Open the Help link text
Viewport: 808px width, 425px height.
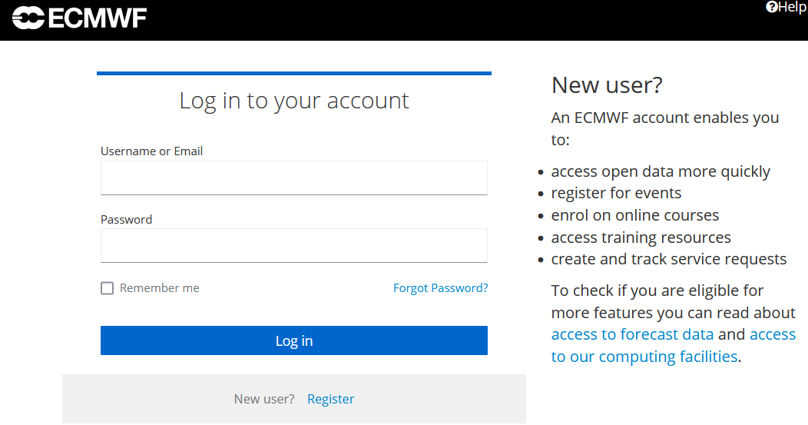coord(793,7)
